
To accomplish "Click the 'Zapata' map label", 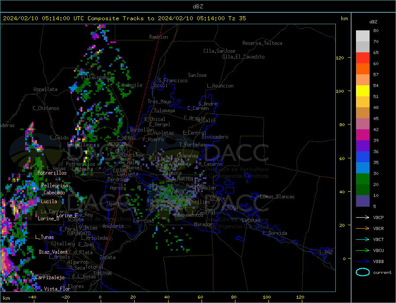I will point(108,258).
